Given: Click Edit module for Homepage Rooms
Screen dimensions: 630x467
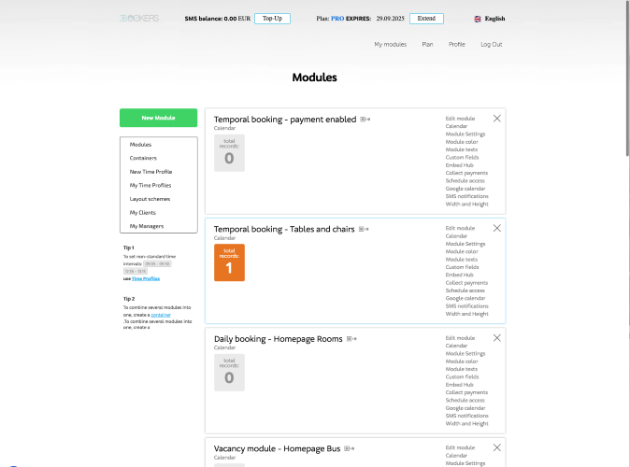Looking at the screenshot, I should [x=460, y=338].
